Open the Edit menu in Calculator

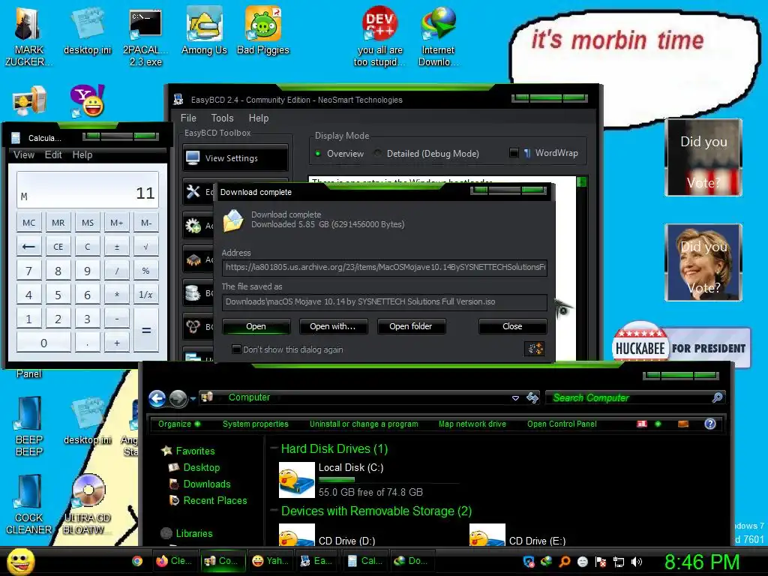(x=53, y=154)
